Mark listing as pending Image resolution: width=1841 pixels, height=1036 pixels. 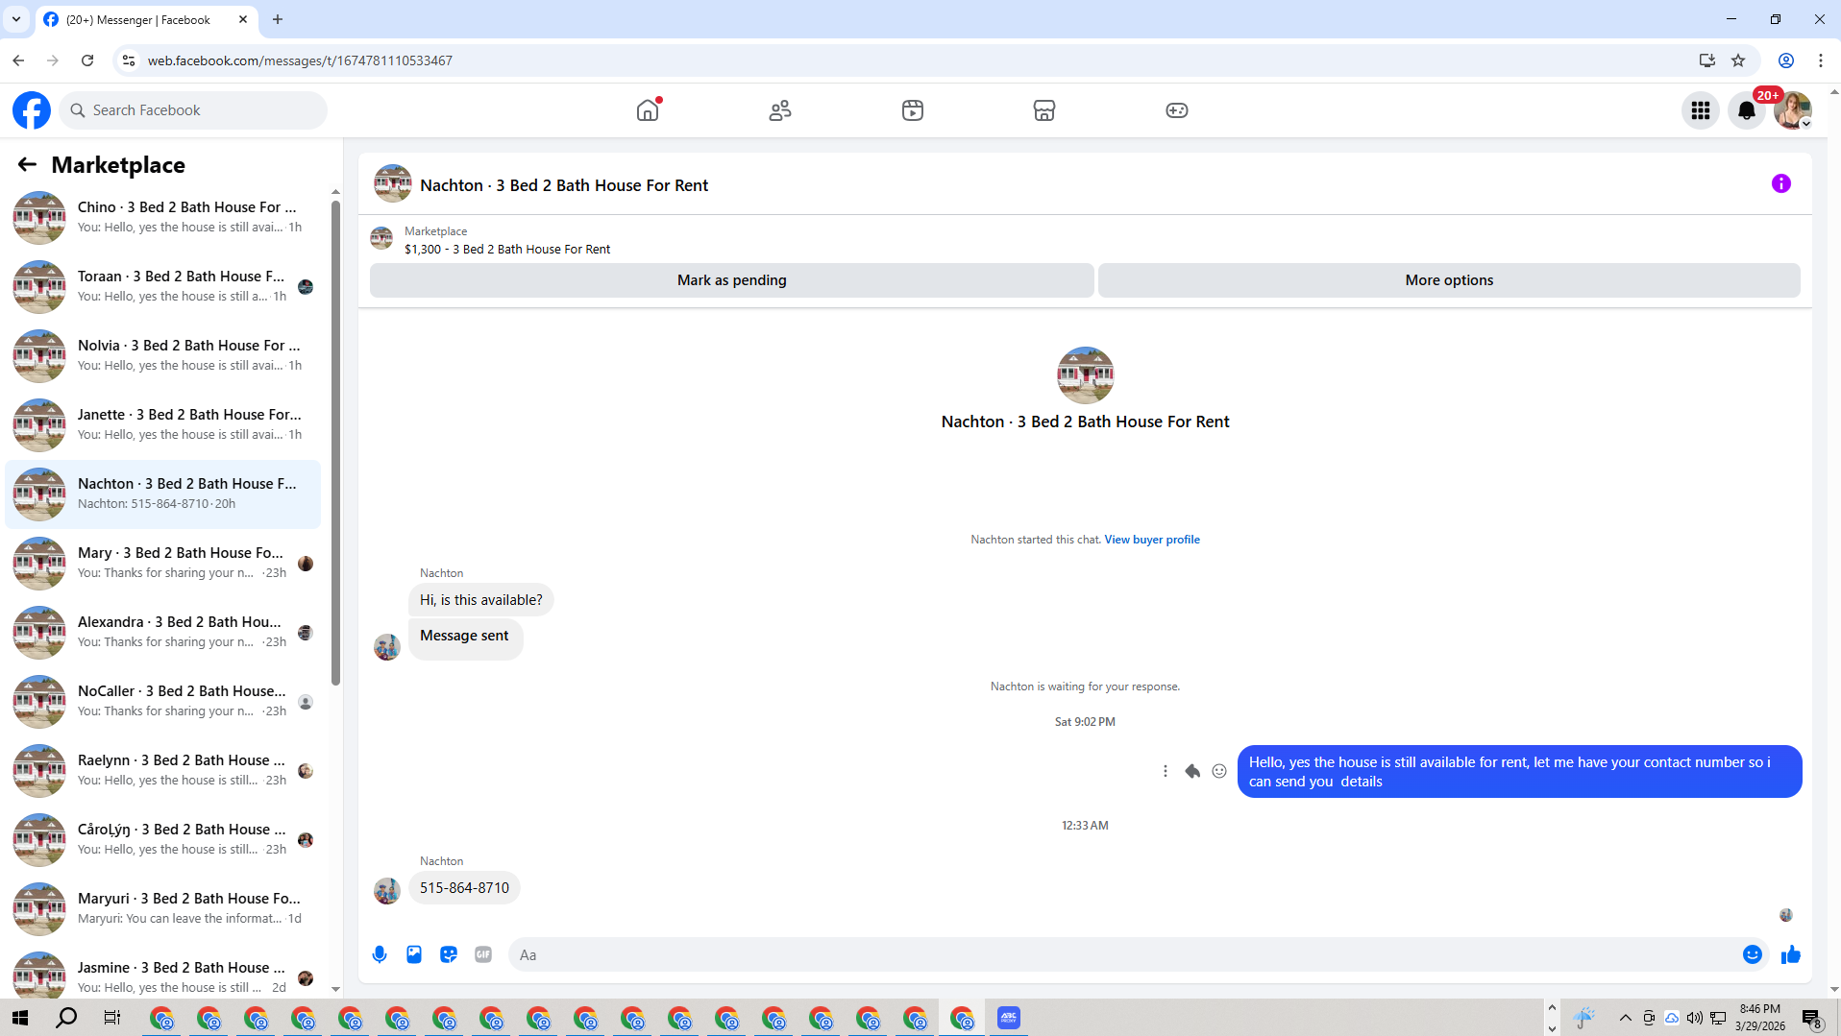(x=732, y=280)
